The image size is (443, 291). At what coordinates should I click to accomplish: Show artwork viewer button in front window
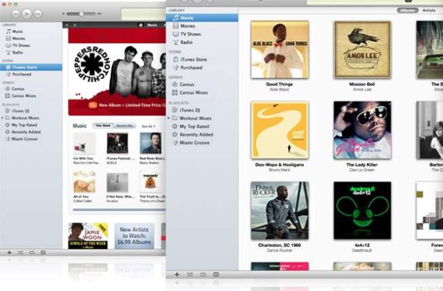(216, 274)
